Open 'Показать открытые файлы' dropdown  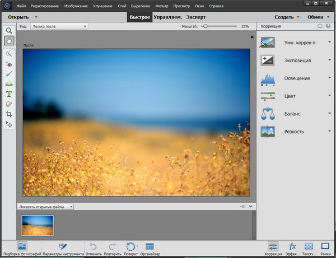(x=46, y=207)
